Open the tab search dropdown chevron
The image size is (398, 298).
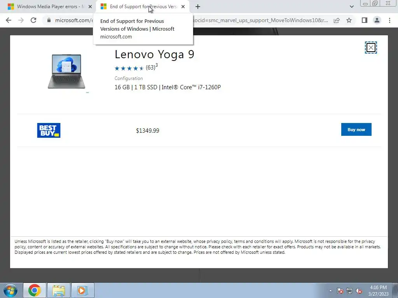pos(351,7)
